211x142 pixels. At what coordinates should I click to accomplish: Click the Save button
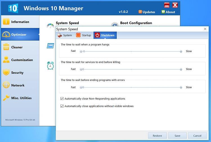(177, 136)
